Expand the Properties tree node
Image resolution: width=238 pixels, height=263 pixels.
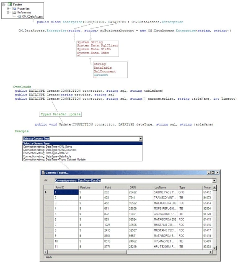click(x=8, y=8)
